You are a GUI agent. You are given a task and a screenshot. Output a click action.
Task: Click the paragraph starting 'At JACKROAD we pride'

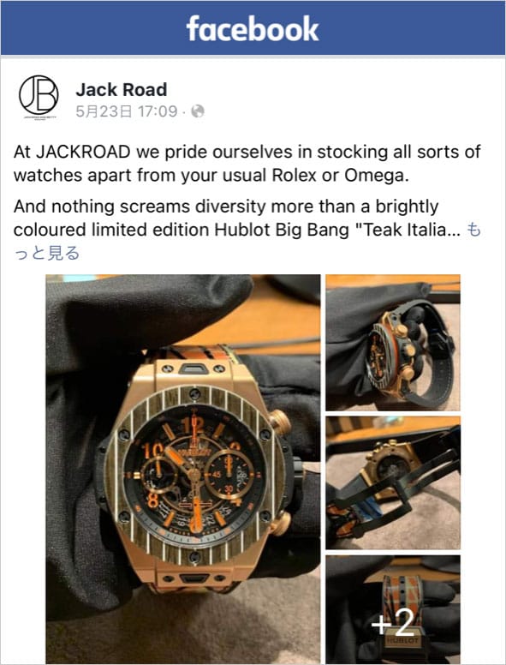tap(247, 164)
